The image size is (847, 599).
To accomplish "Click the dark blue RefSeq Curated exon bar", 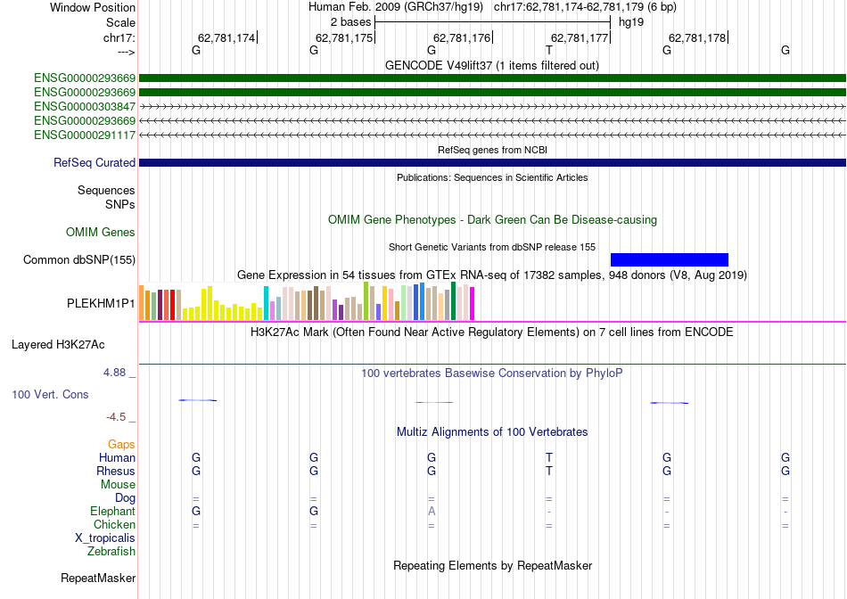I will 493,162.
